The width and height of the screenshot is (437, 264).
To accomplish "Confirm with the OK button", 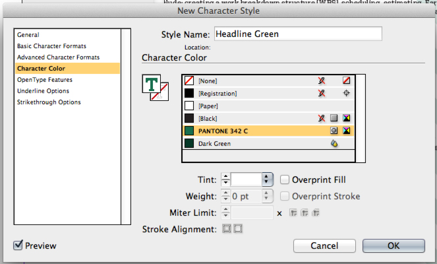I will point(393,246).
